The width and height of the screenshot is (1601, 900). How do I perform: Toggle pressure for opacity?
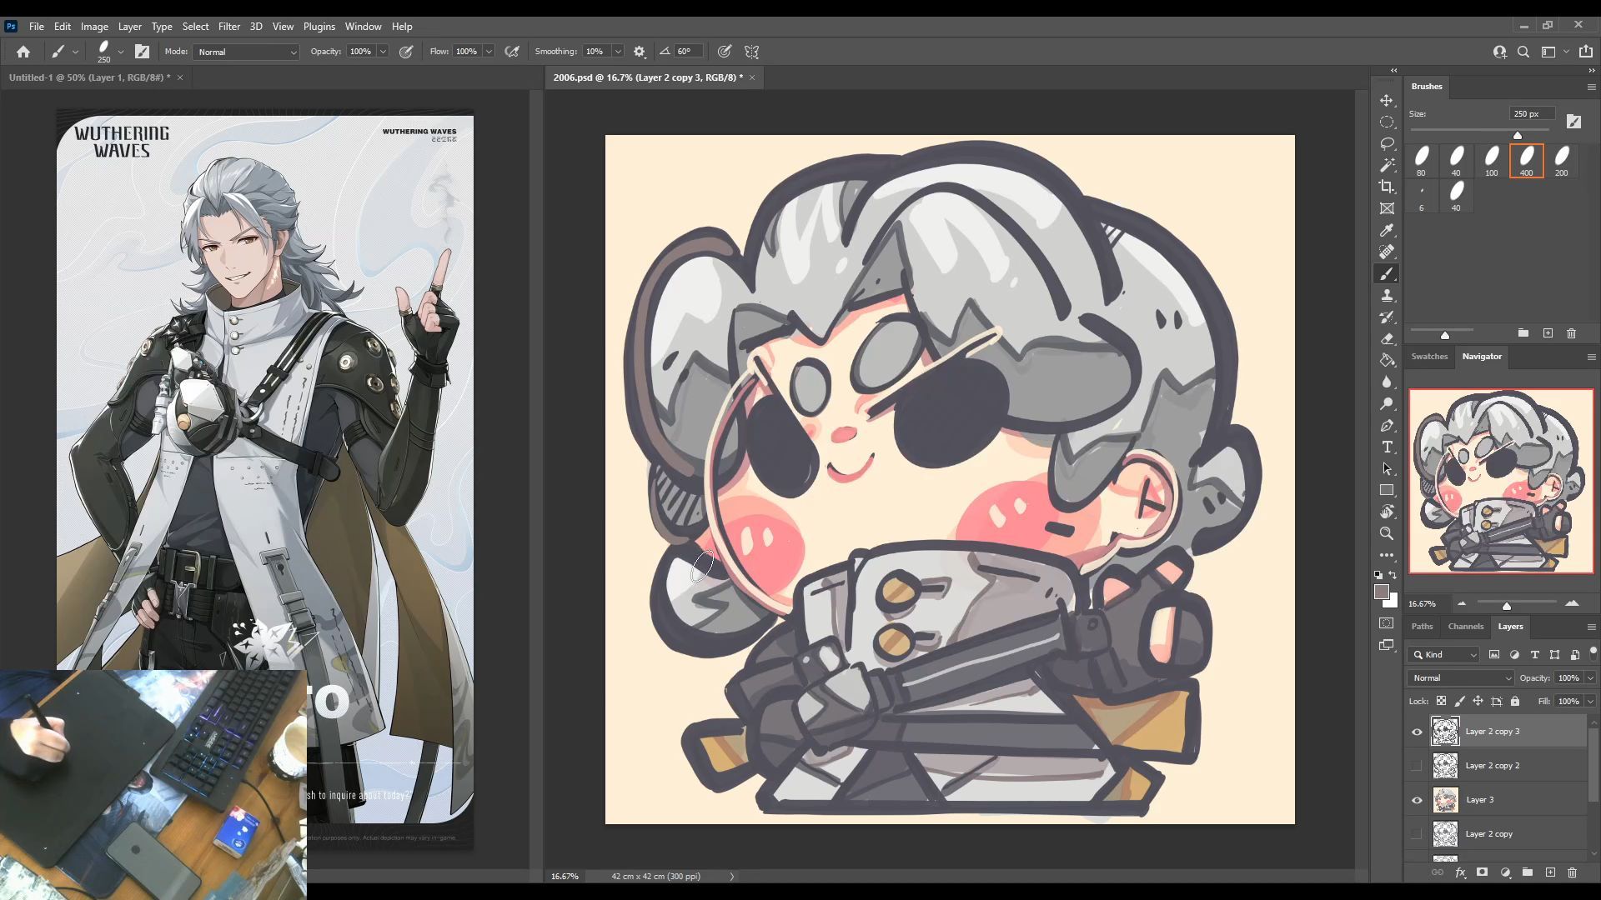click(x=406, y=52)
